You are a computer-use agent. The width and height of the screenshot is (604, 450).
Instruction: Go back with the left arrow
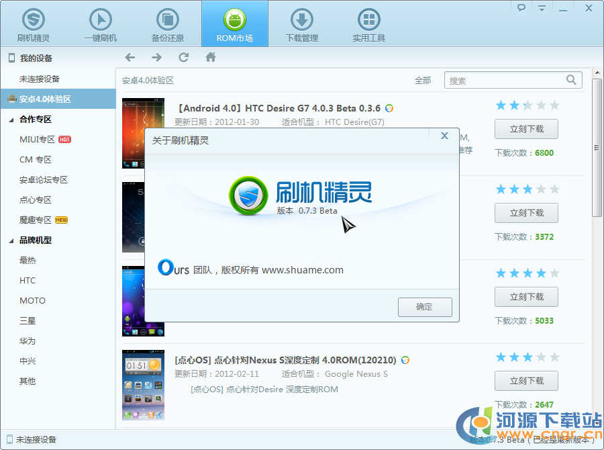click(130, 58)
